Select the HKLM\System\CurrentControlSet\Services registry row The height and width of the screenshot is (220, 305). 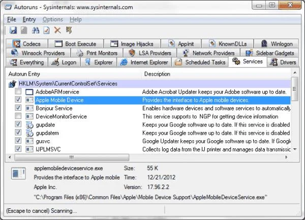pos(149,84)
